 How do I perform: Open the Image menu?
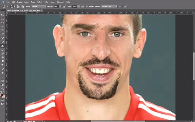20,2
